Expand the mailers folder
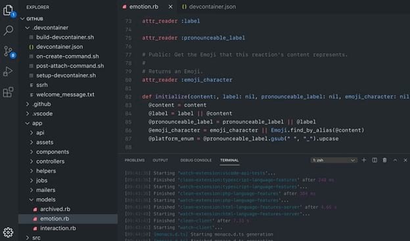This screenshot has height=241, width=410. pyautogui.click(x=32, y=190)
